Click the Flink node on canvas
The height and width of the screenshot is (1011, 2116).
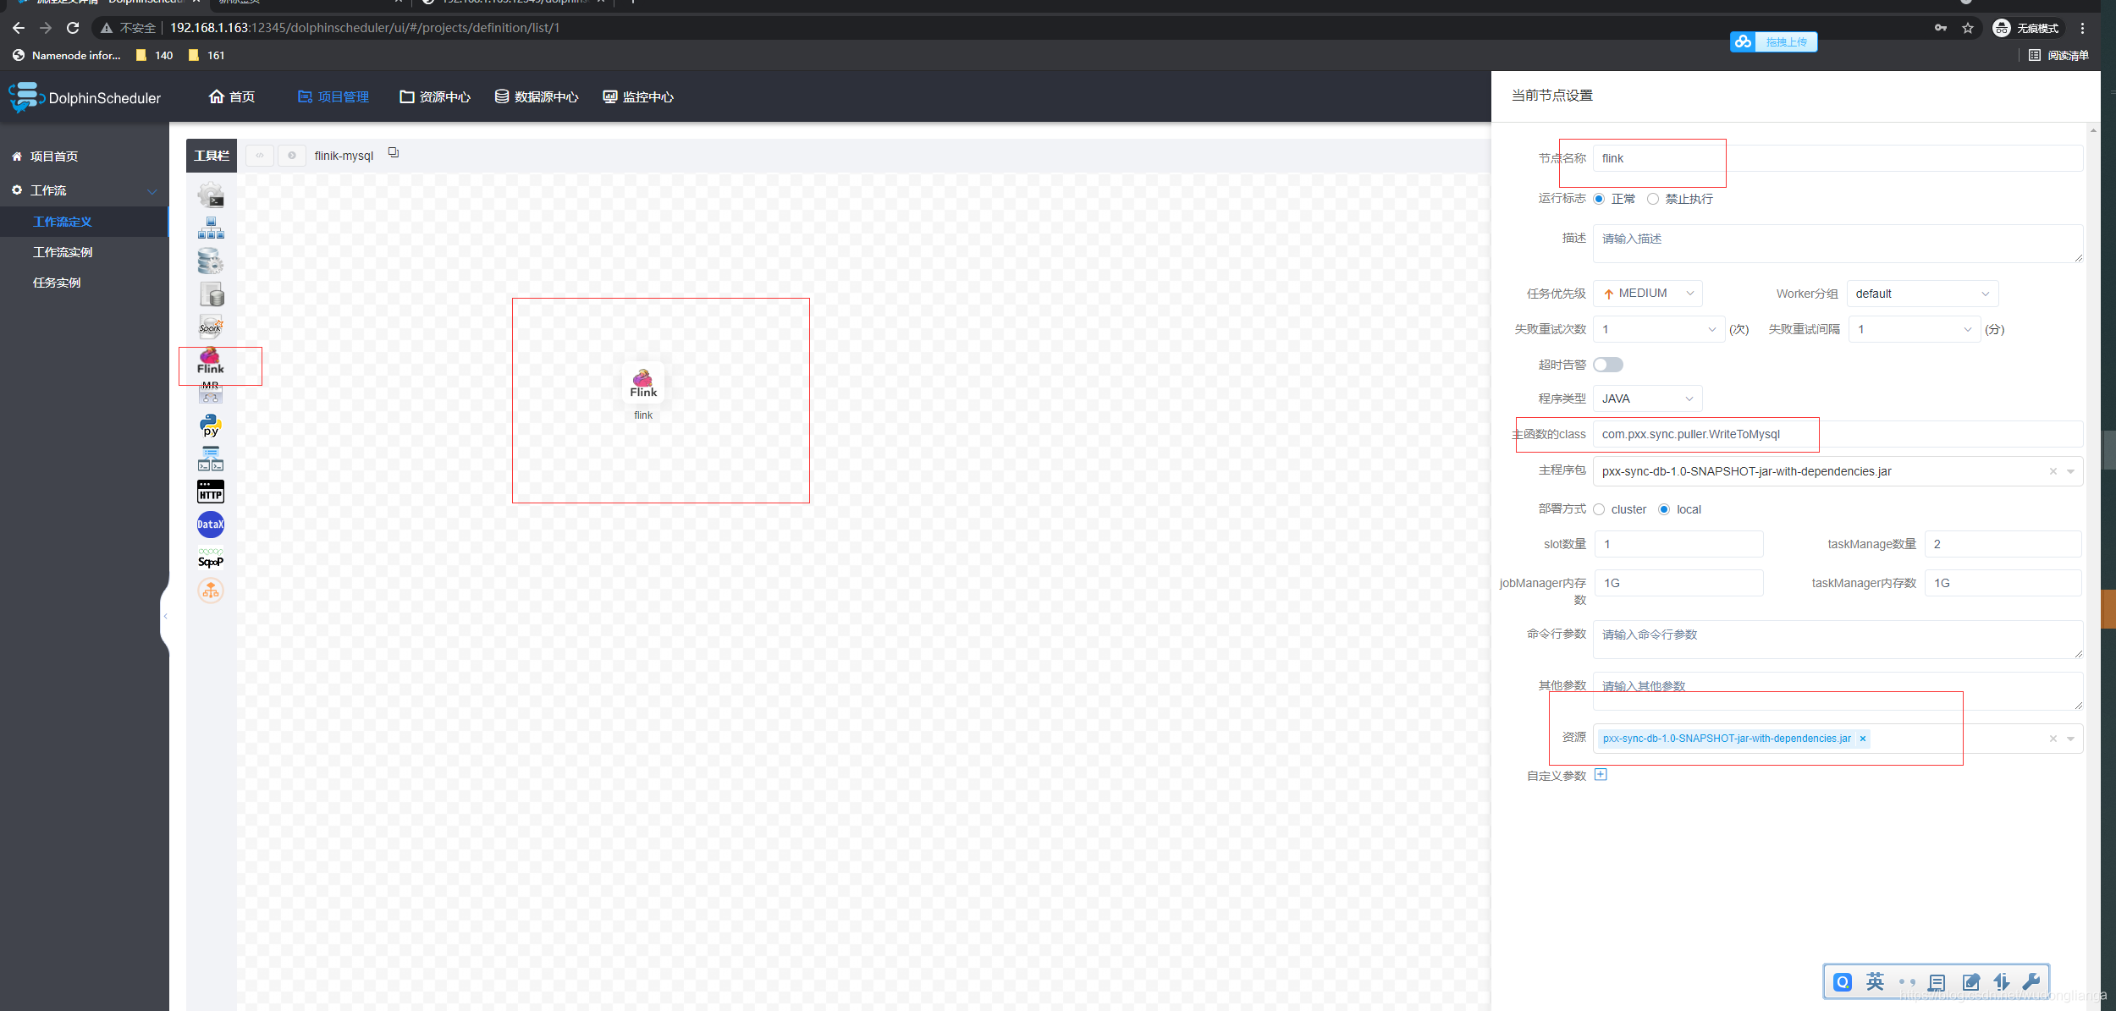click(x=643, y=383)
